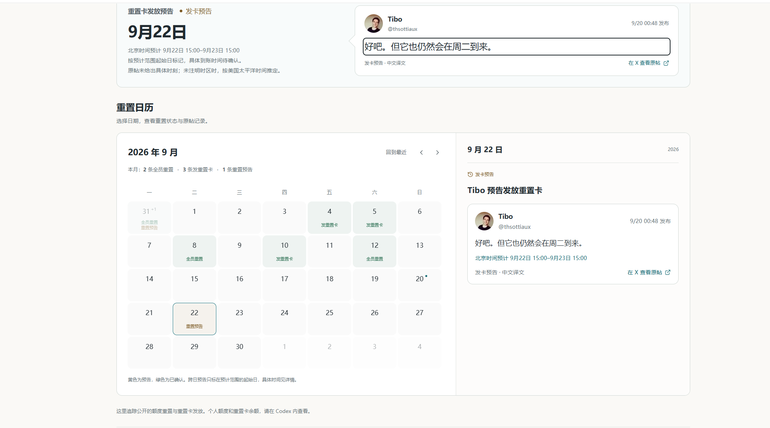Click the 发卡预告 label beside 重置卡发放预告
770x428 pixels.
pyautogui.click(x=199, y=12)
